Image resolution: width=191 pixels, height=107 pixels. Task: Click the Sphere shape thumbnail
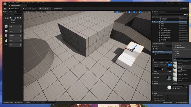(x=6, y=31)
